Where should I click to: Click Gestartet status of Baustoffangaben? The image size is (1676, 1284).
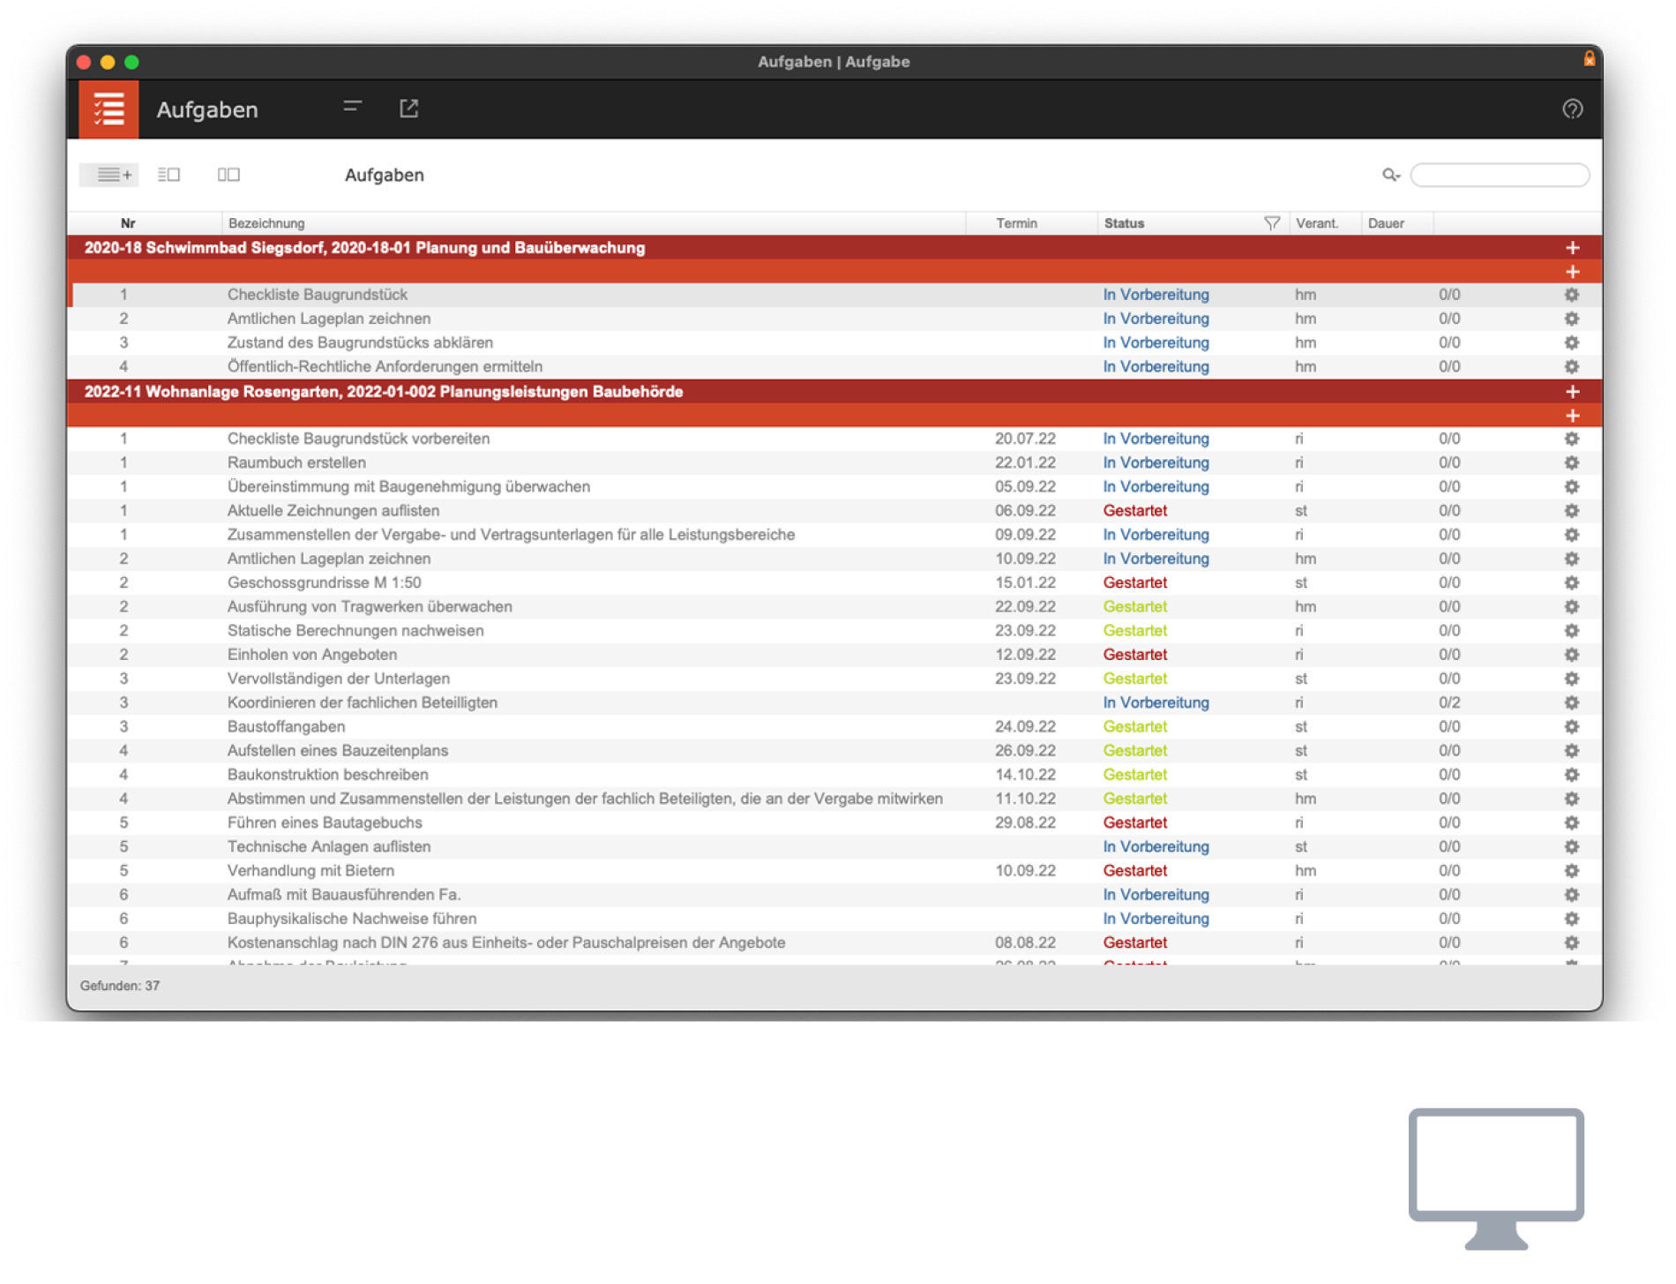click(x=1134, y=726)
